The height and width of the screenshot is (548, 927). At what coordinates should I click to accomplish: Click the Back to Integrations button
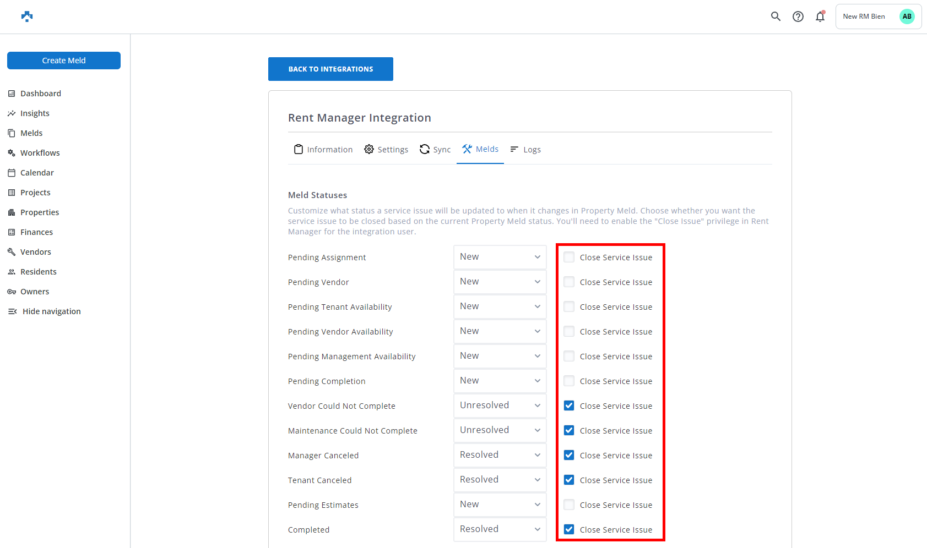click(x=330, y=69)
